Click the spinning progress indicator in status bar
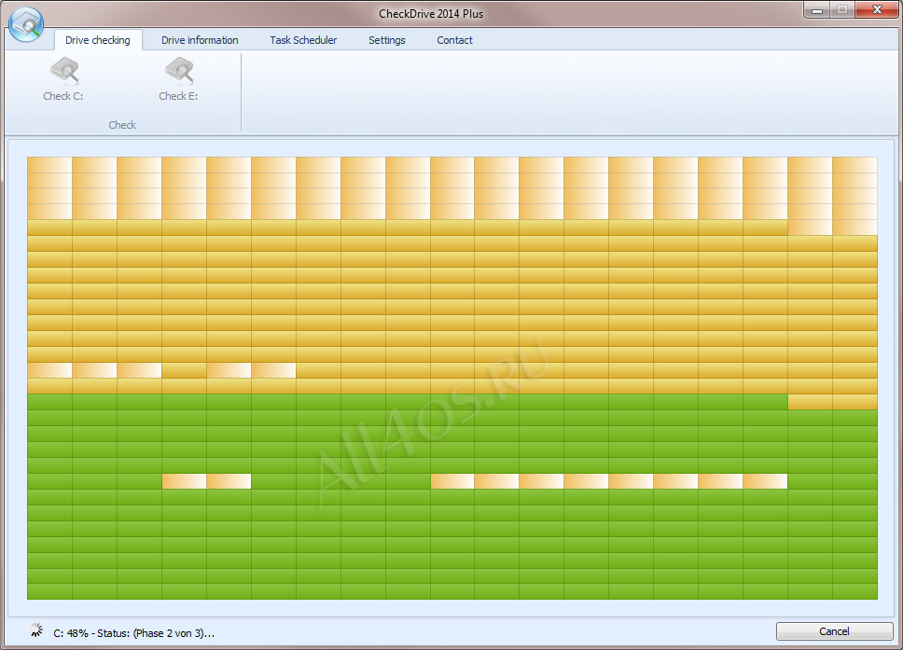The image size is (903, 650). pyautogui.click(x=37, y=630)
